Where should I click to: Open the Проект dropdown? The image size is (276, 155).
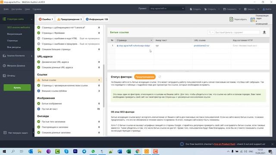pyautogui.click(x=167, y=9)
